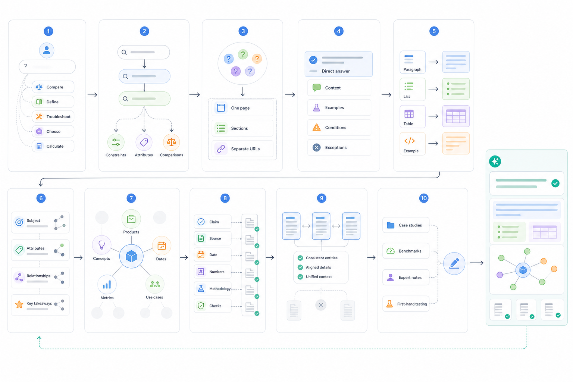The image size is (573, 382).
Task: Select the Expert notes card
Action: pyautogui.click(x=406, y=278)
